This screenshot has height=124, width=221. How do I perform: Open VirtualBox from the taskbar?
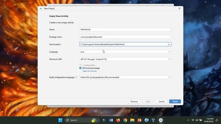pos(153,120)
